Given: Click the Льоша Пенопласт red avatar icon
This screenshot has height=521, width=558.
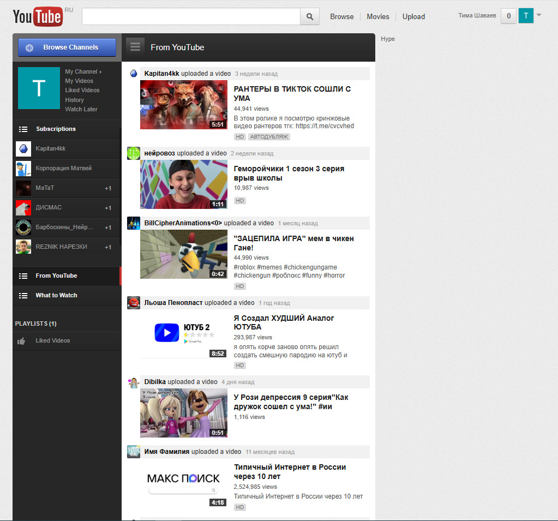Looking at the screenshot, I should (x=134, y=303).
